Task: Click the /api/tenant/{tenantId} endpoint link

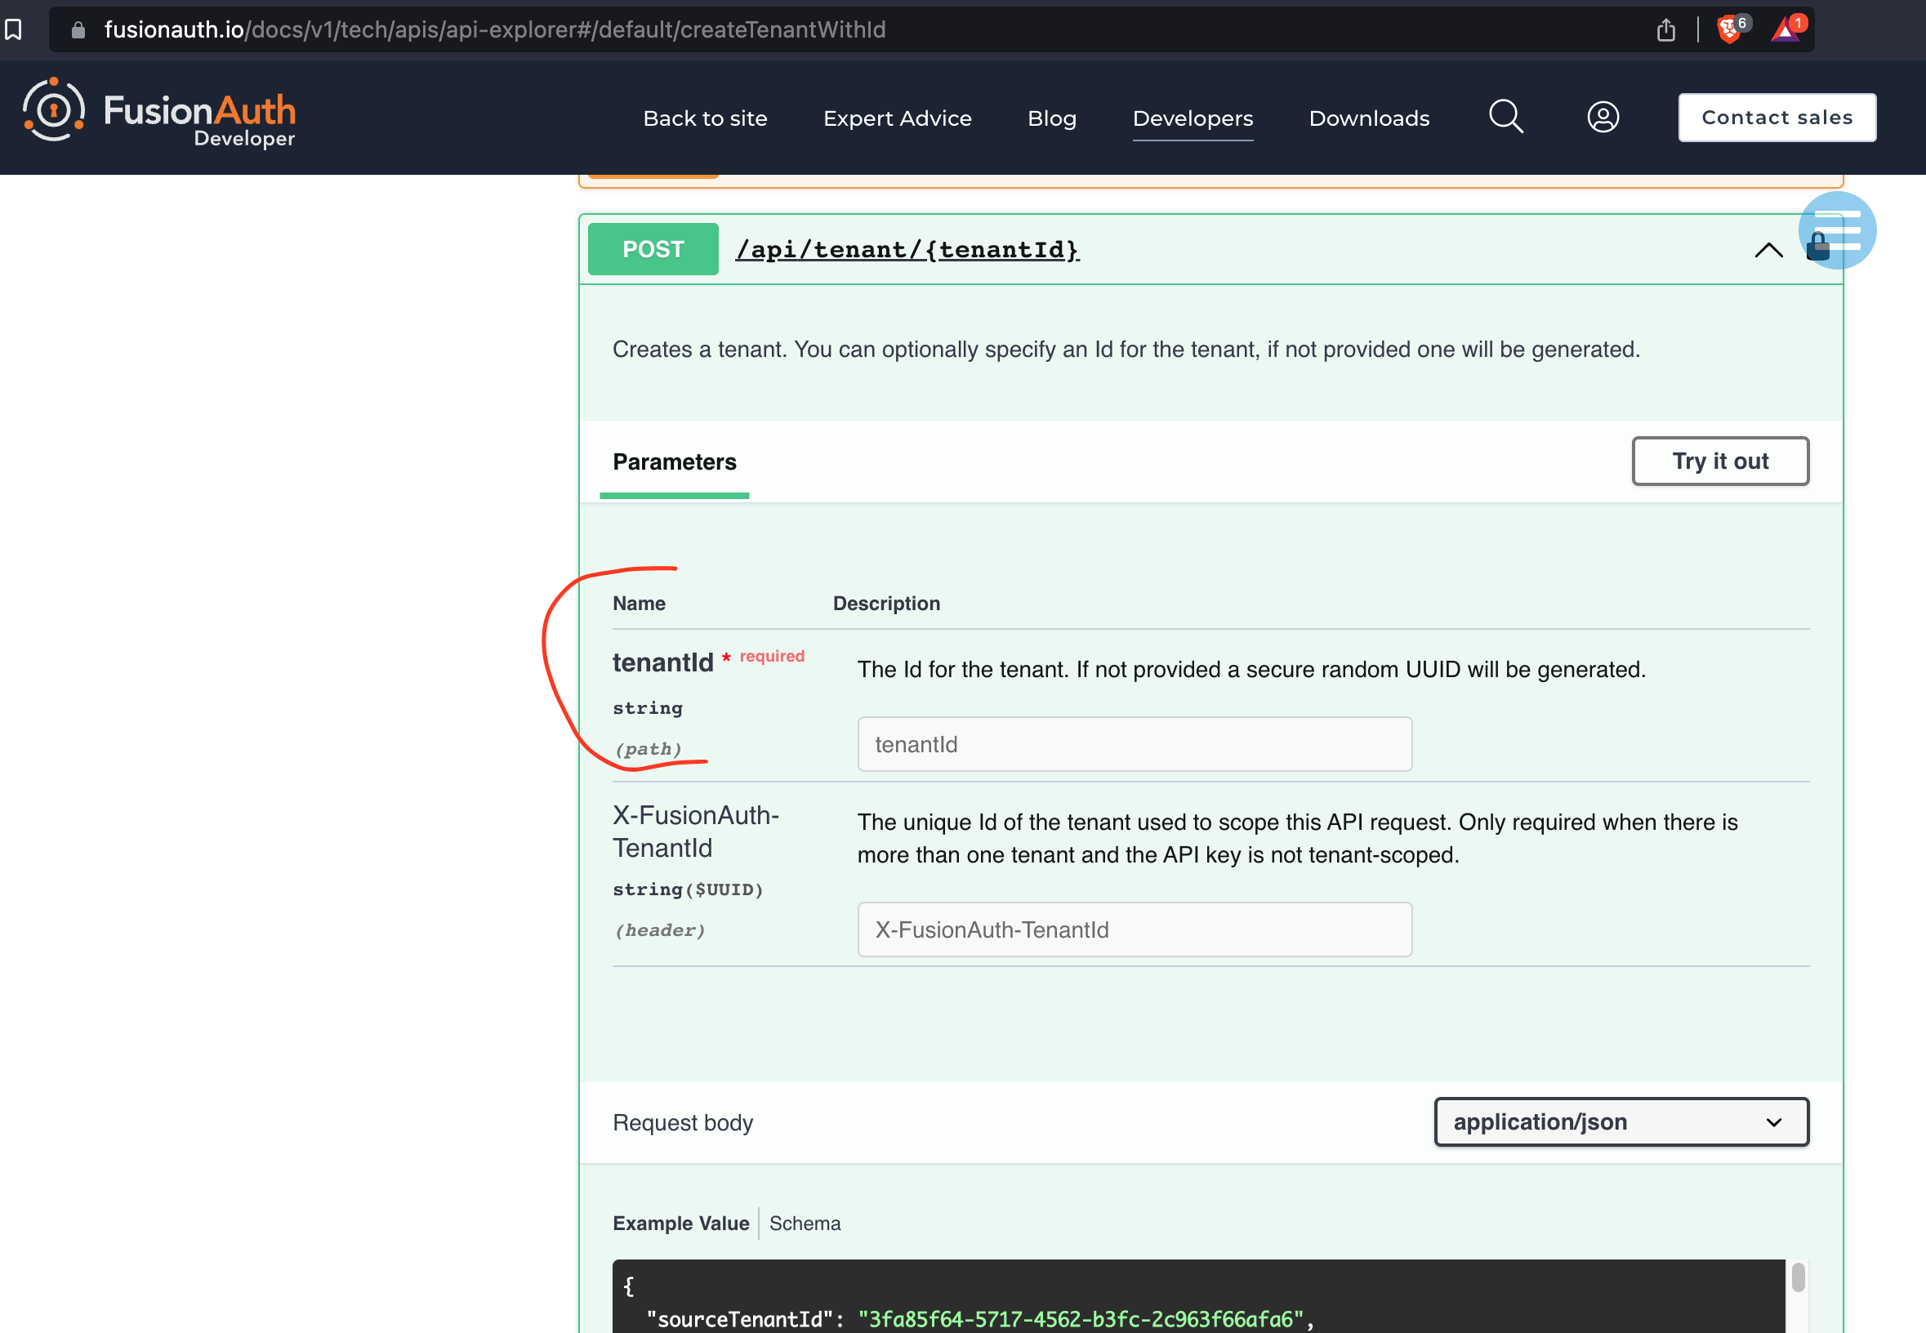Action: pos(907,248)
